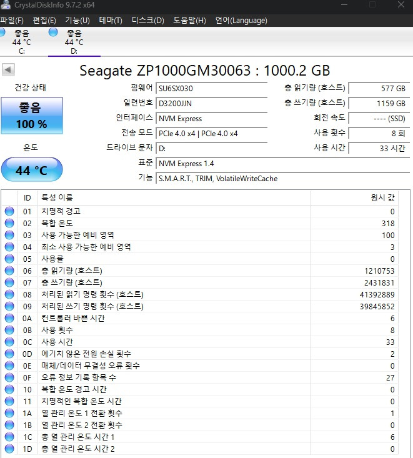Viewport: 413px width, 458px height.
Task: Click the raw value 318
Action: 388,224
